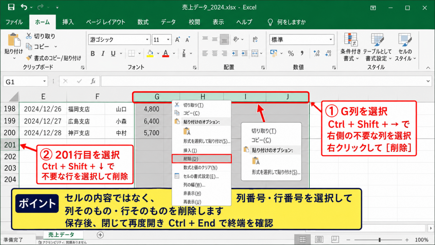Click the decrease indent icon
Screen dimensions: 435x245
[x=234, y=53]
